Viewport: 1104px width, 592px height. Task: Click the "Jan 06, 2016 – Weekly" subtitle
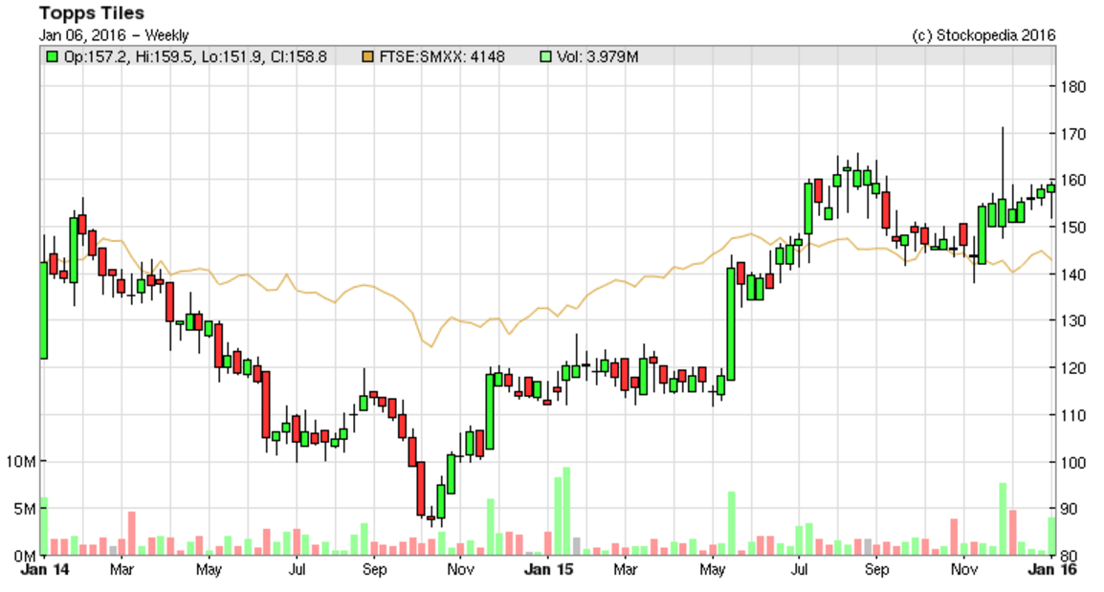(114, 35)
